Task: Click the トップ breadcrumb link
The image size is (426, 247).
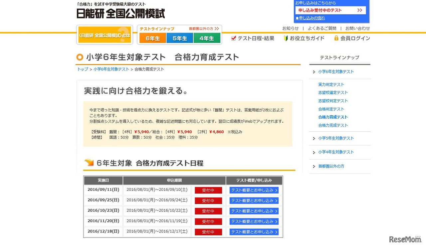Action: coord(82,69)
